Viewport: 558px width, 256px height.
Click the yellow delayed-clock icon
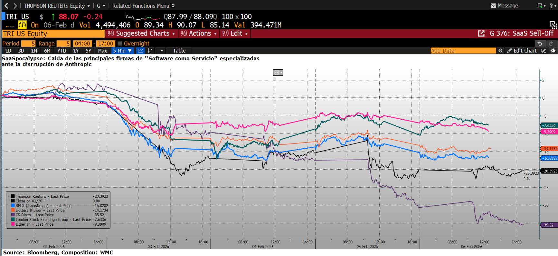coord(22,25)
